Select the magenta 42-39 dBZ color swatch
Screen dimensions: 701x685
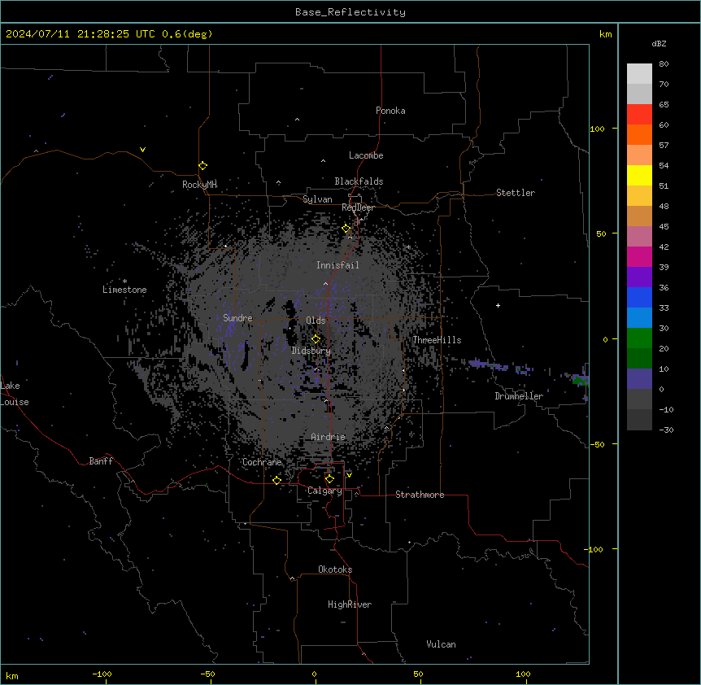click(x=639, y=256)
